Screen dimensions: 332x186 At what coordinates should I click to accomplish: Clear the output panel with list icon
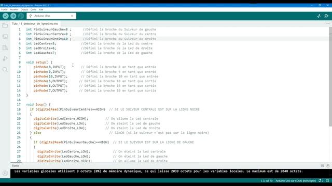(322, 166)
